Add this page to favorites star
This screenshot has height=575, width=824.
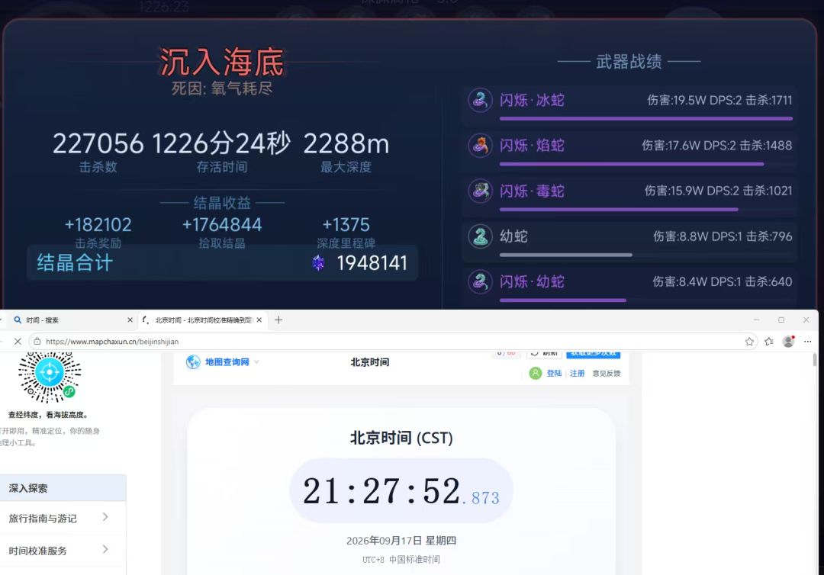(749, 342)
